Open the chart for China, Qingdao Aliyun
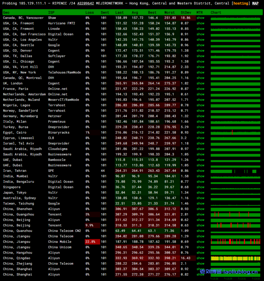Image resolution: width=264 pixels, height=281 pixels. (235, 258)
